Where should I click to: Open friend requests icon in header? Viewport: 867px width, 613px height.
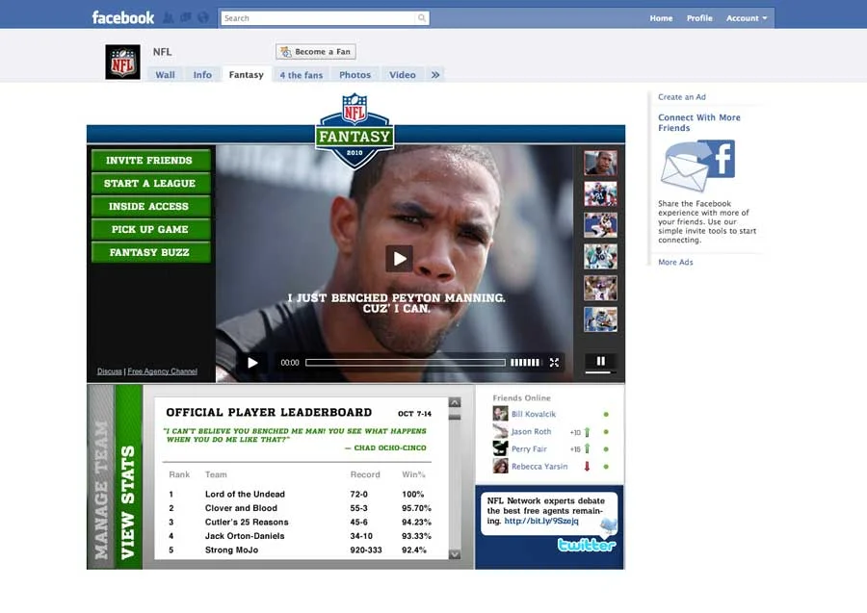pyautogui.click(x=168, y=18)
